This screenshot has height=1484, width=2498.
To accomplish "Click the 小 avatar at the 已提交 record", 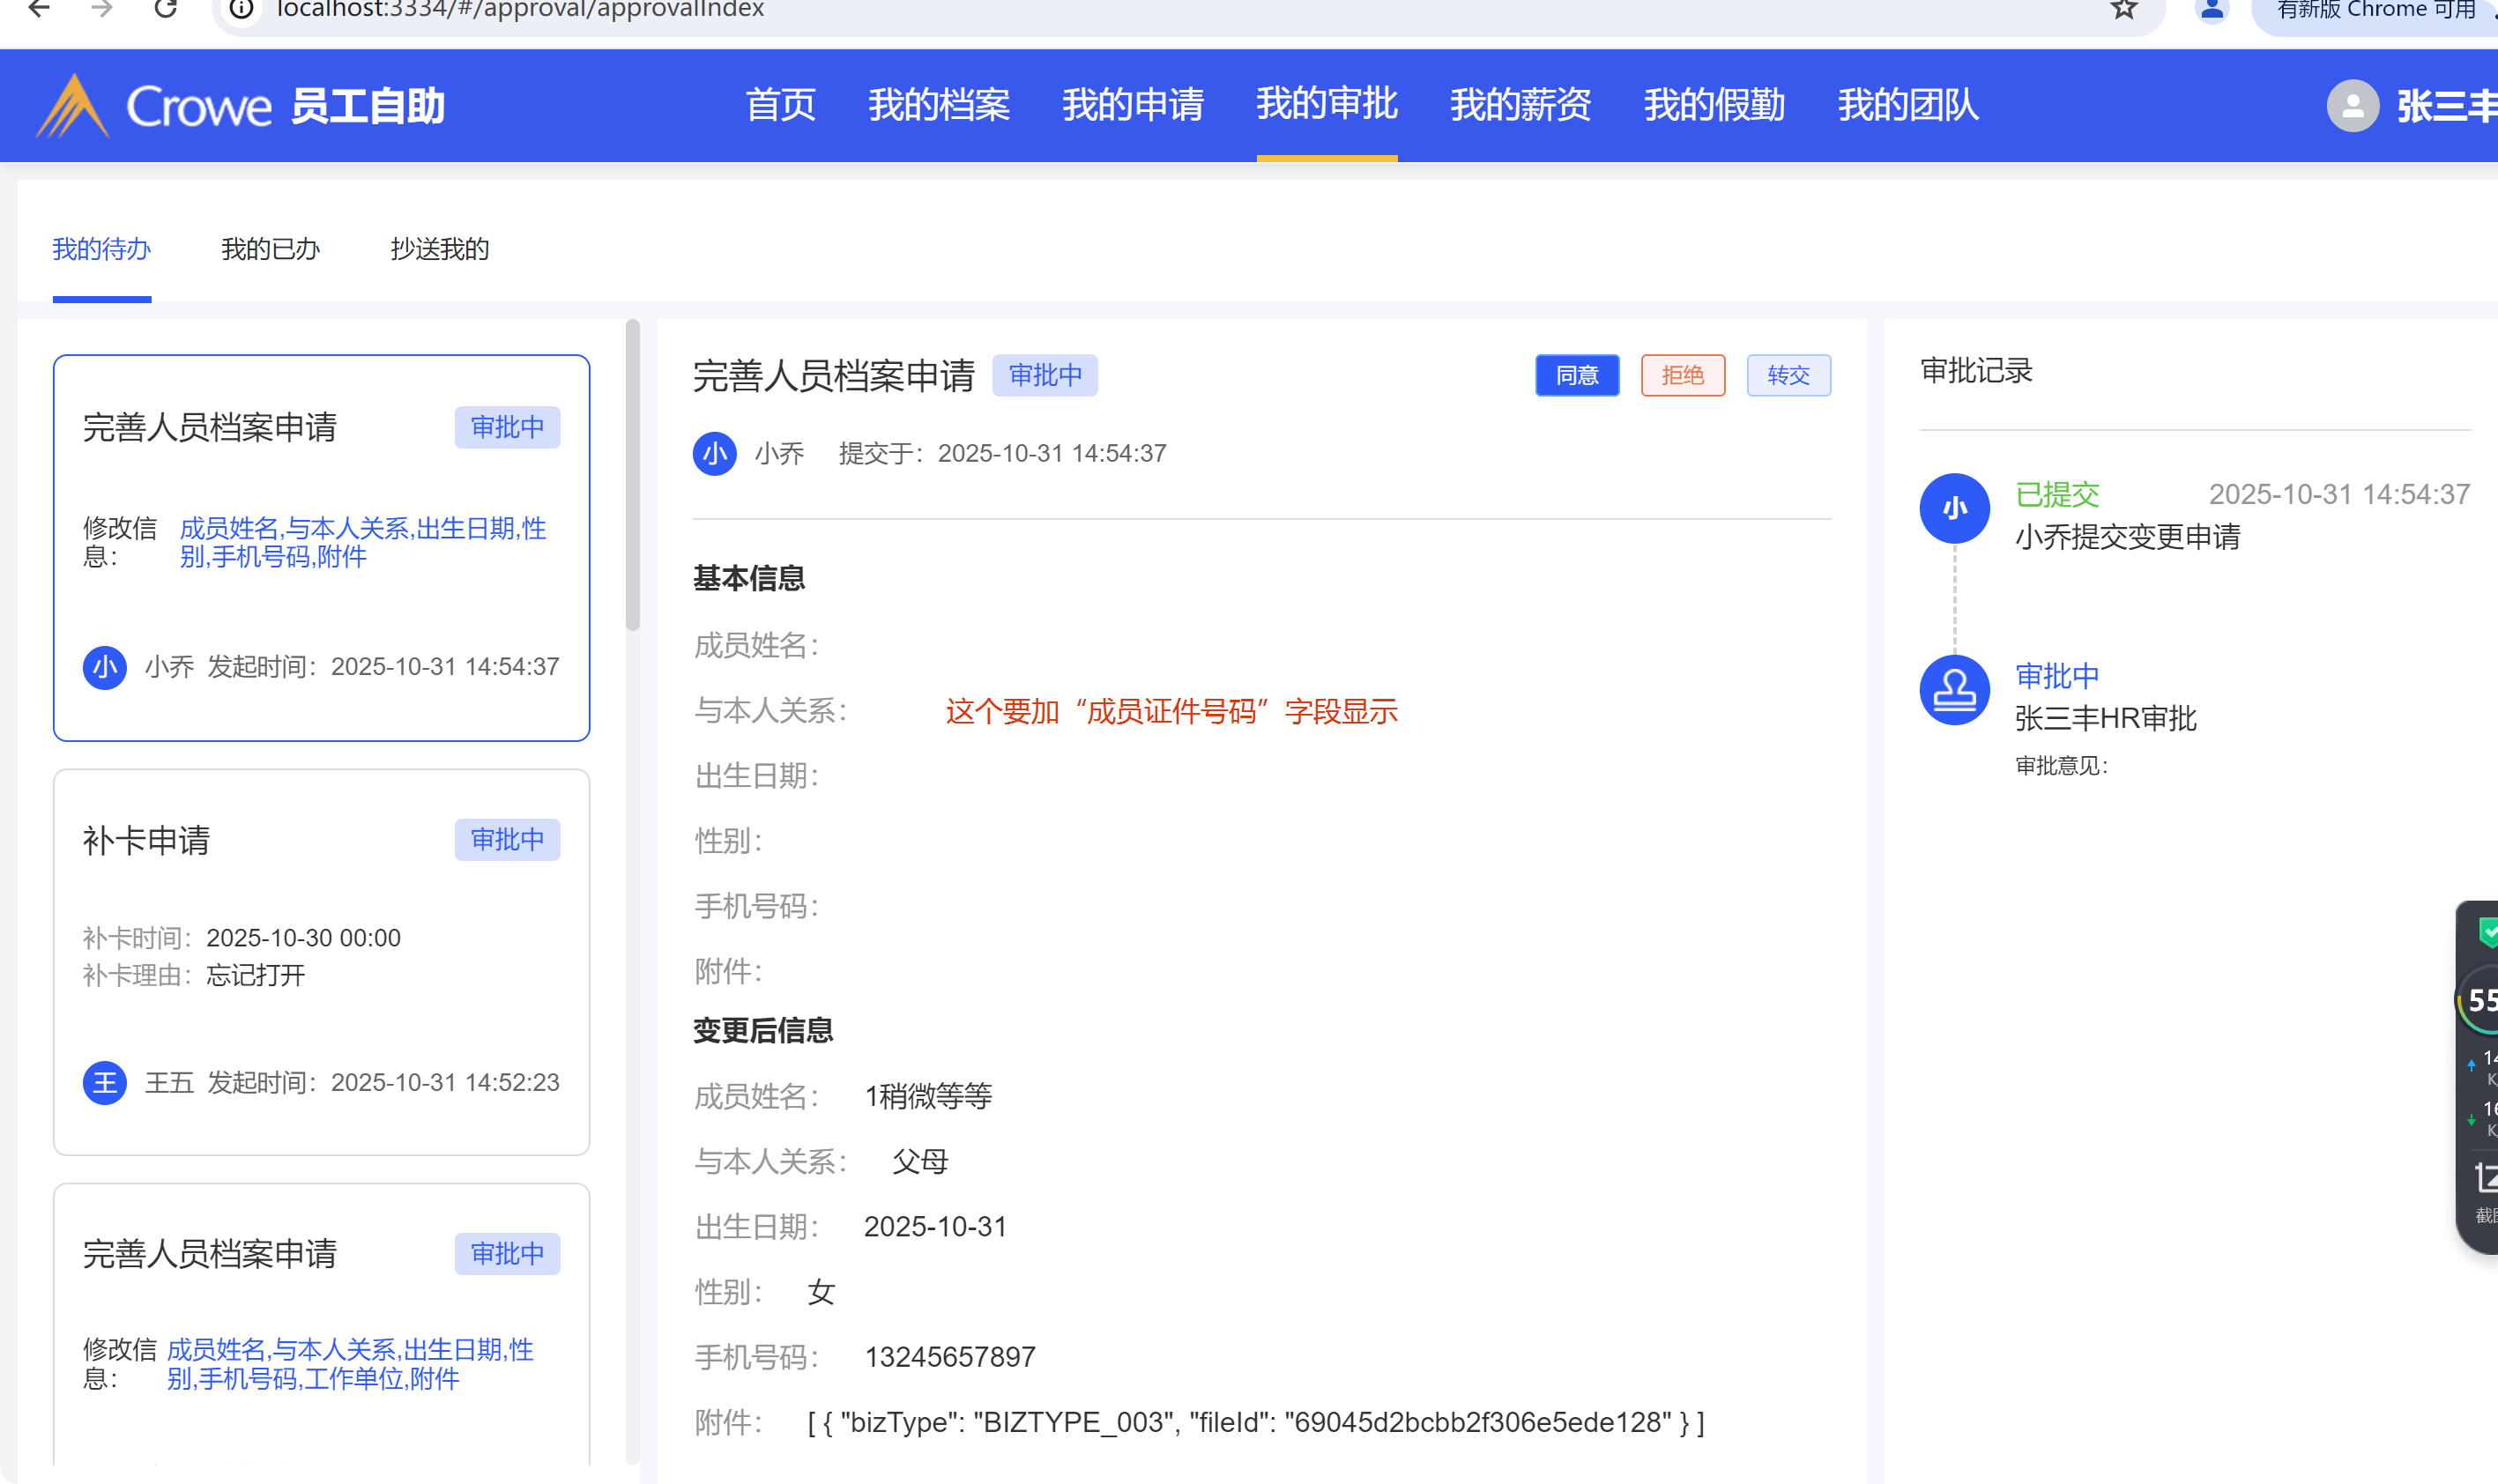I will pos(1954,508).
